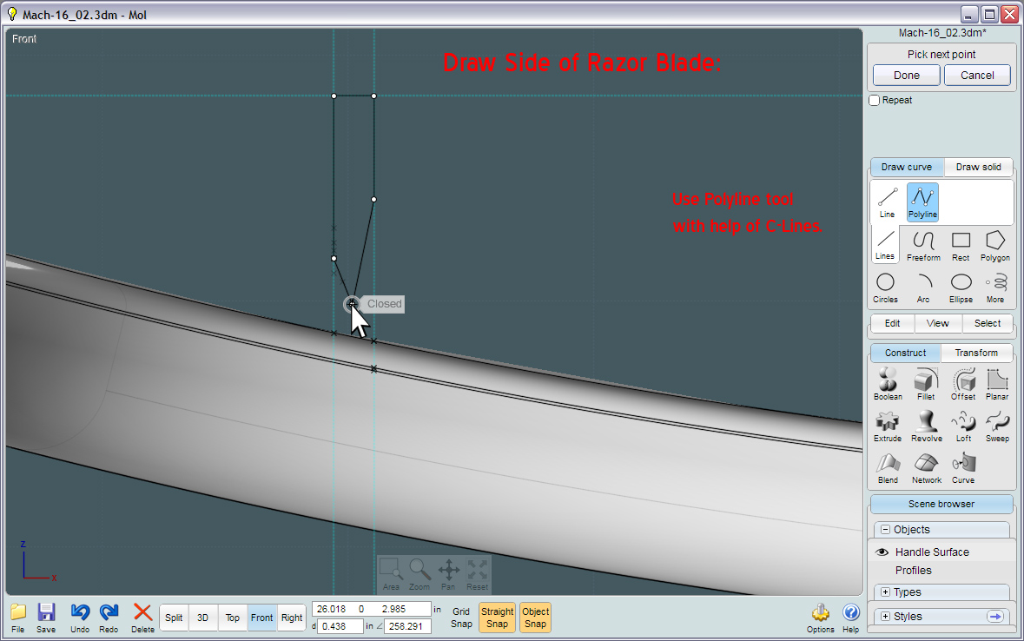Open the View tab
This screenshot has height=641, width=1024.
(x=938, y=323)
